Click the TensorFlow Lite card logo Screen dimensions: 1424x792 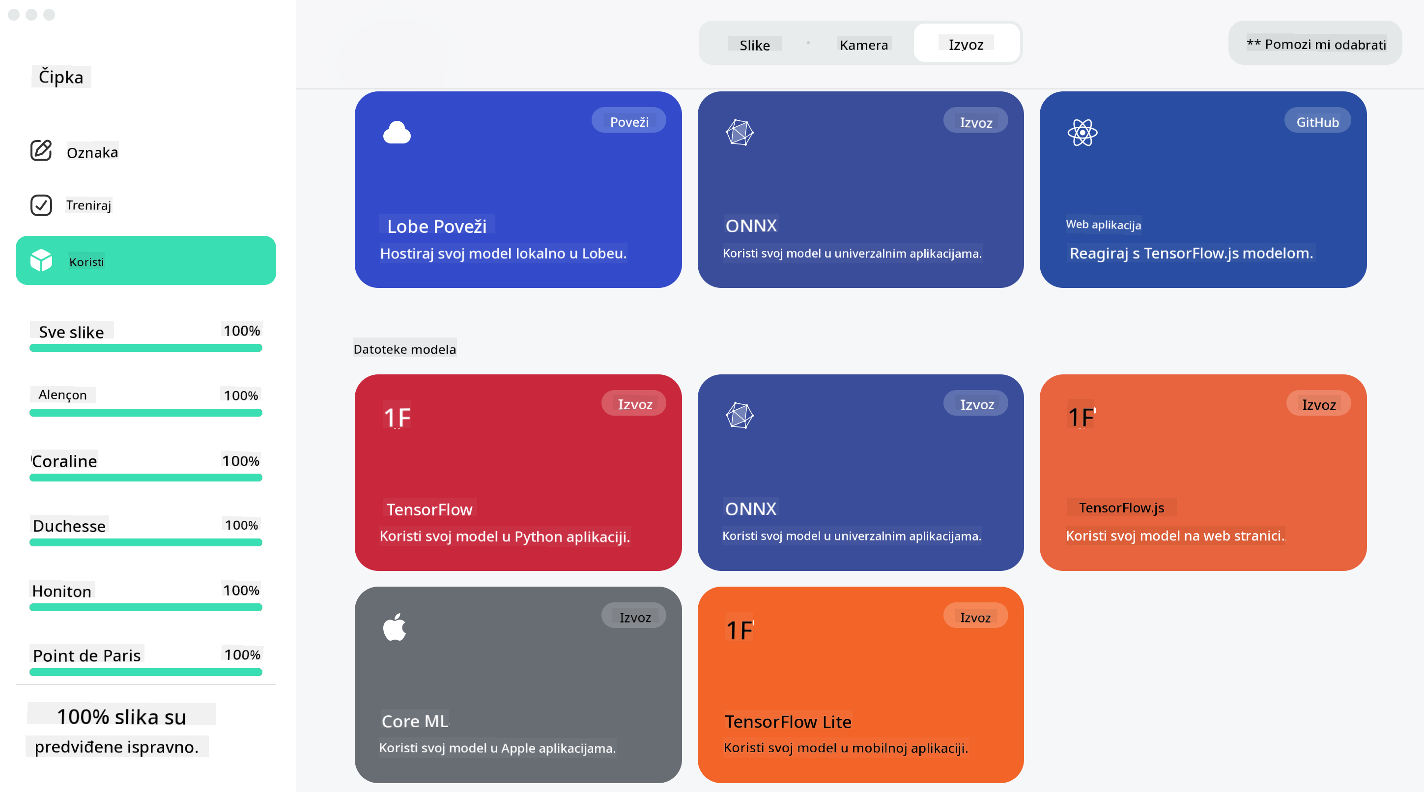[x=739, y=630]
